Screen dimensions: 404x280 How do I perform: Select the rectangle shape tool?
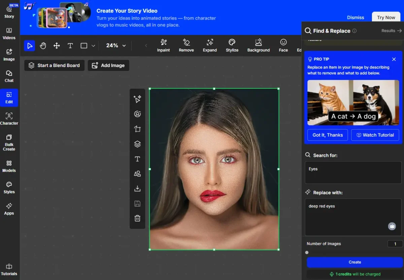pyautogui.click(x=84, y=45)
